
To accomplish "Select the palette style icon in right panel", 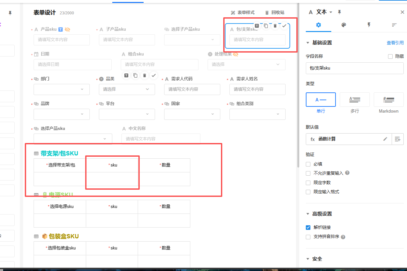I will [x=344, y=25].
